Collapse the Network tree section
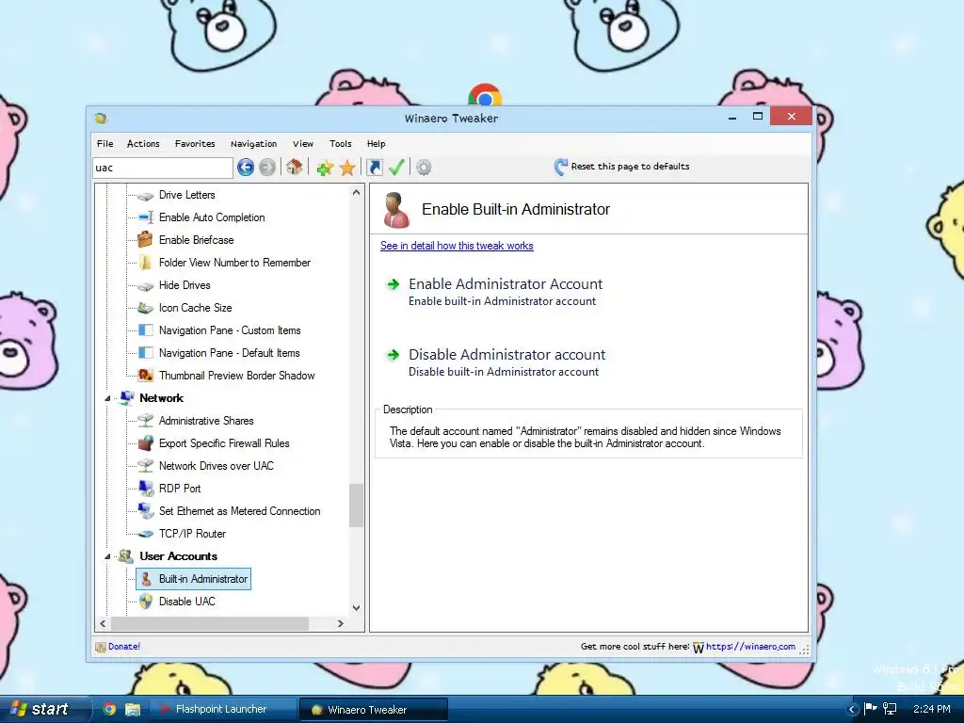Image resolution: width=964 pixels, height=723 pixels. click(107, 398)
